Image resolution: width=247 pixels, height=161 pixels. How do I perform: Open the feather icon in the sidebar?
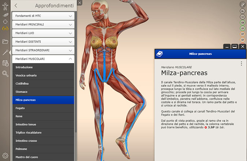pos(5,15)
